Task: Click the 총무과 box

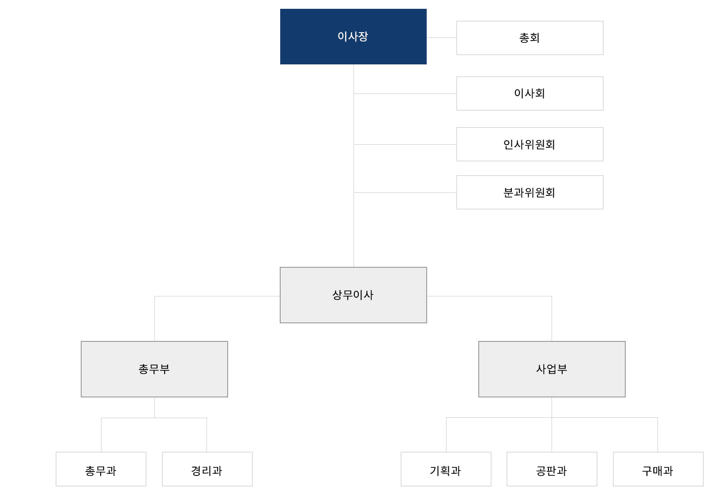Action: (x=101, y=469)
